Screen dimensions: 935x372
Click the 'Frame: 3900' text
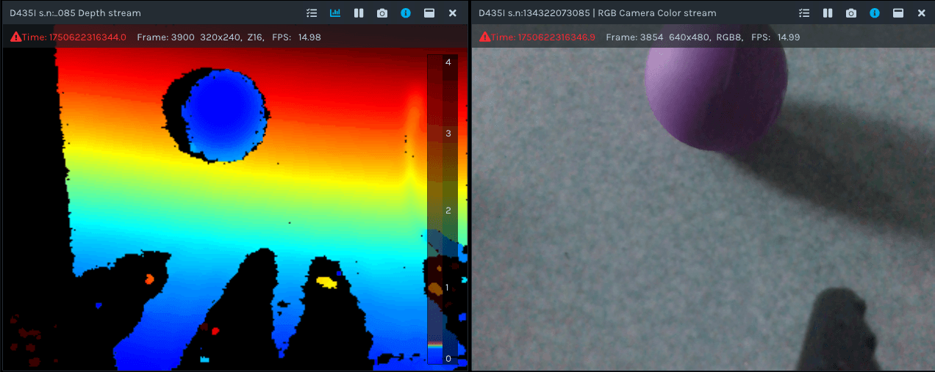pyautogui.click(x=165, y=37)
